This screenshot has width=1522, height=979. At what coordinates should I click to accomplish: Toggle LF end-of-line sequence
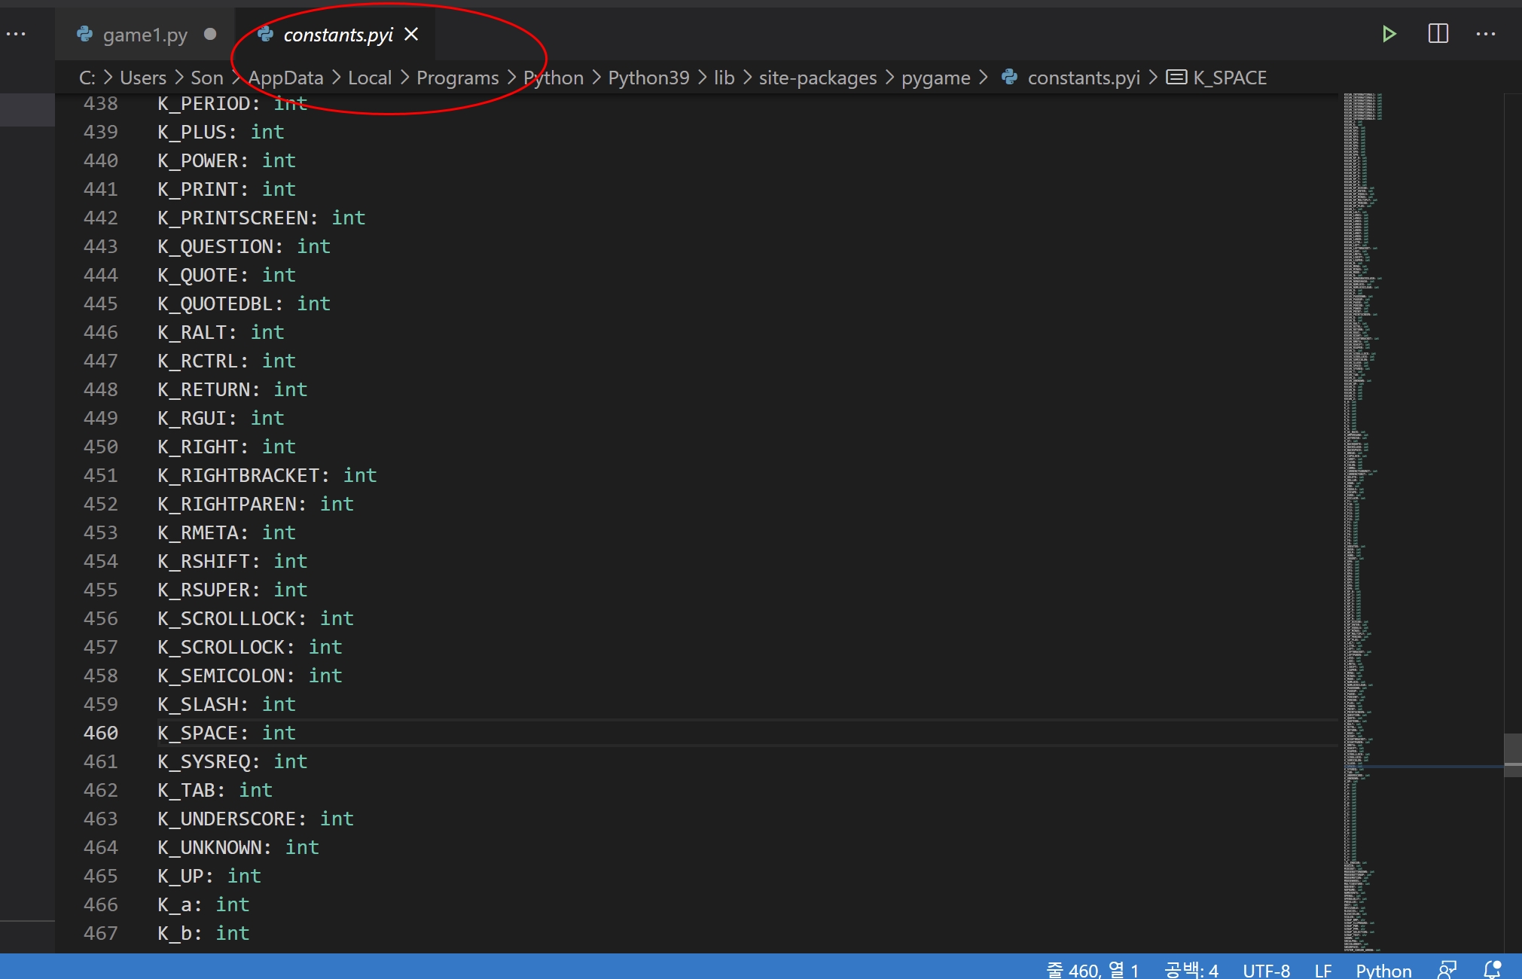coord(1323,970)
